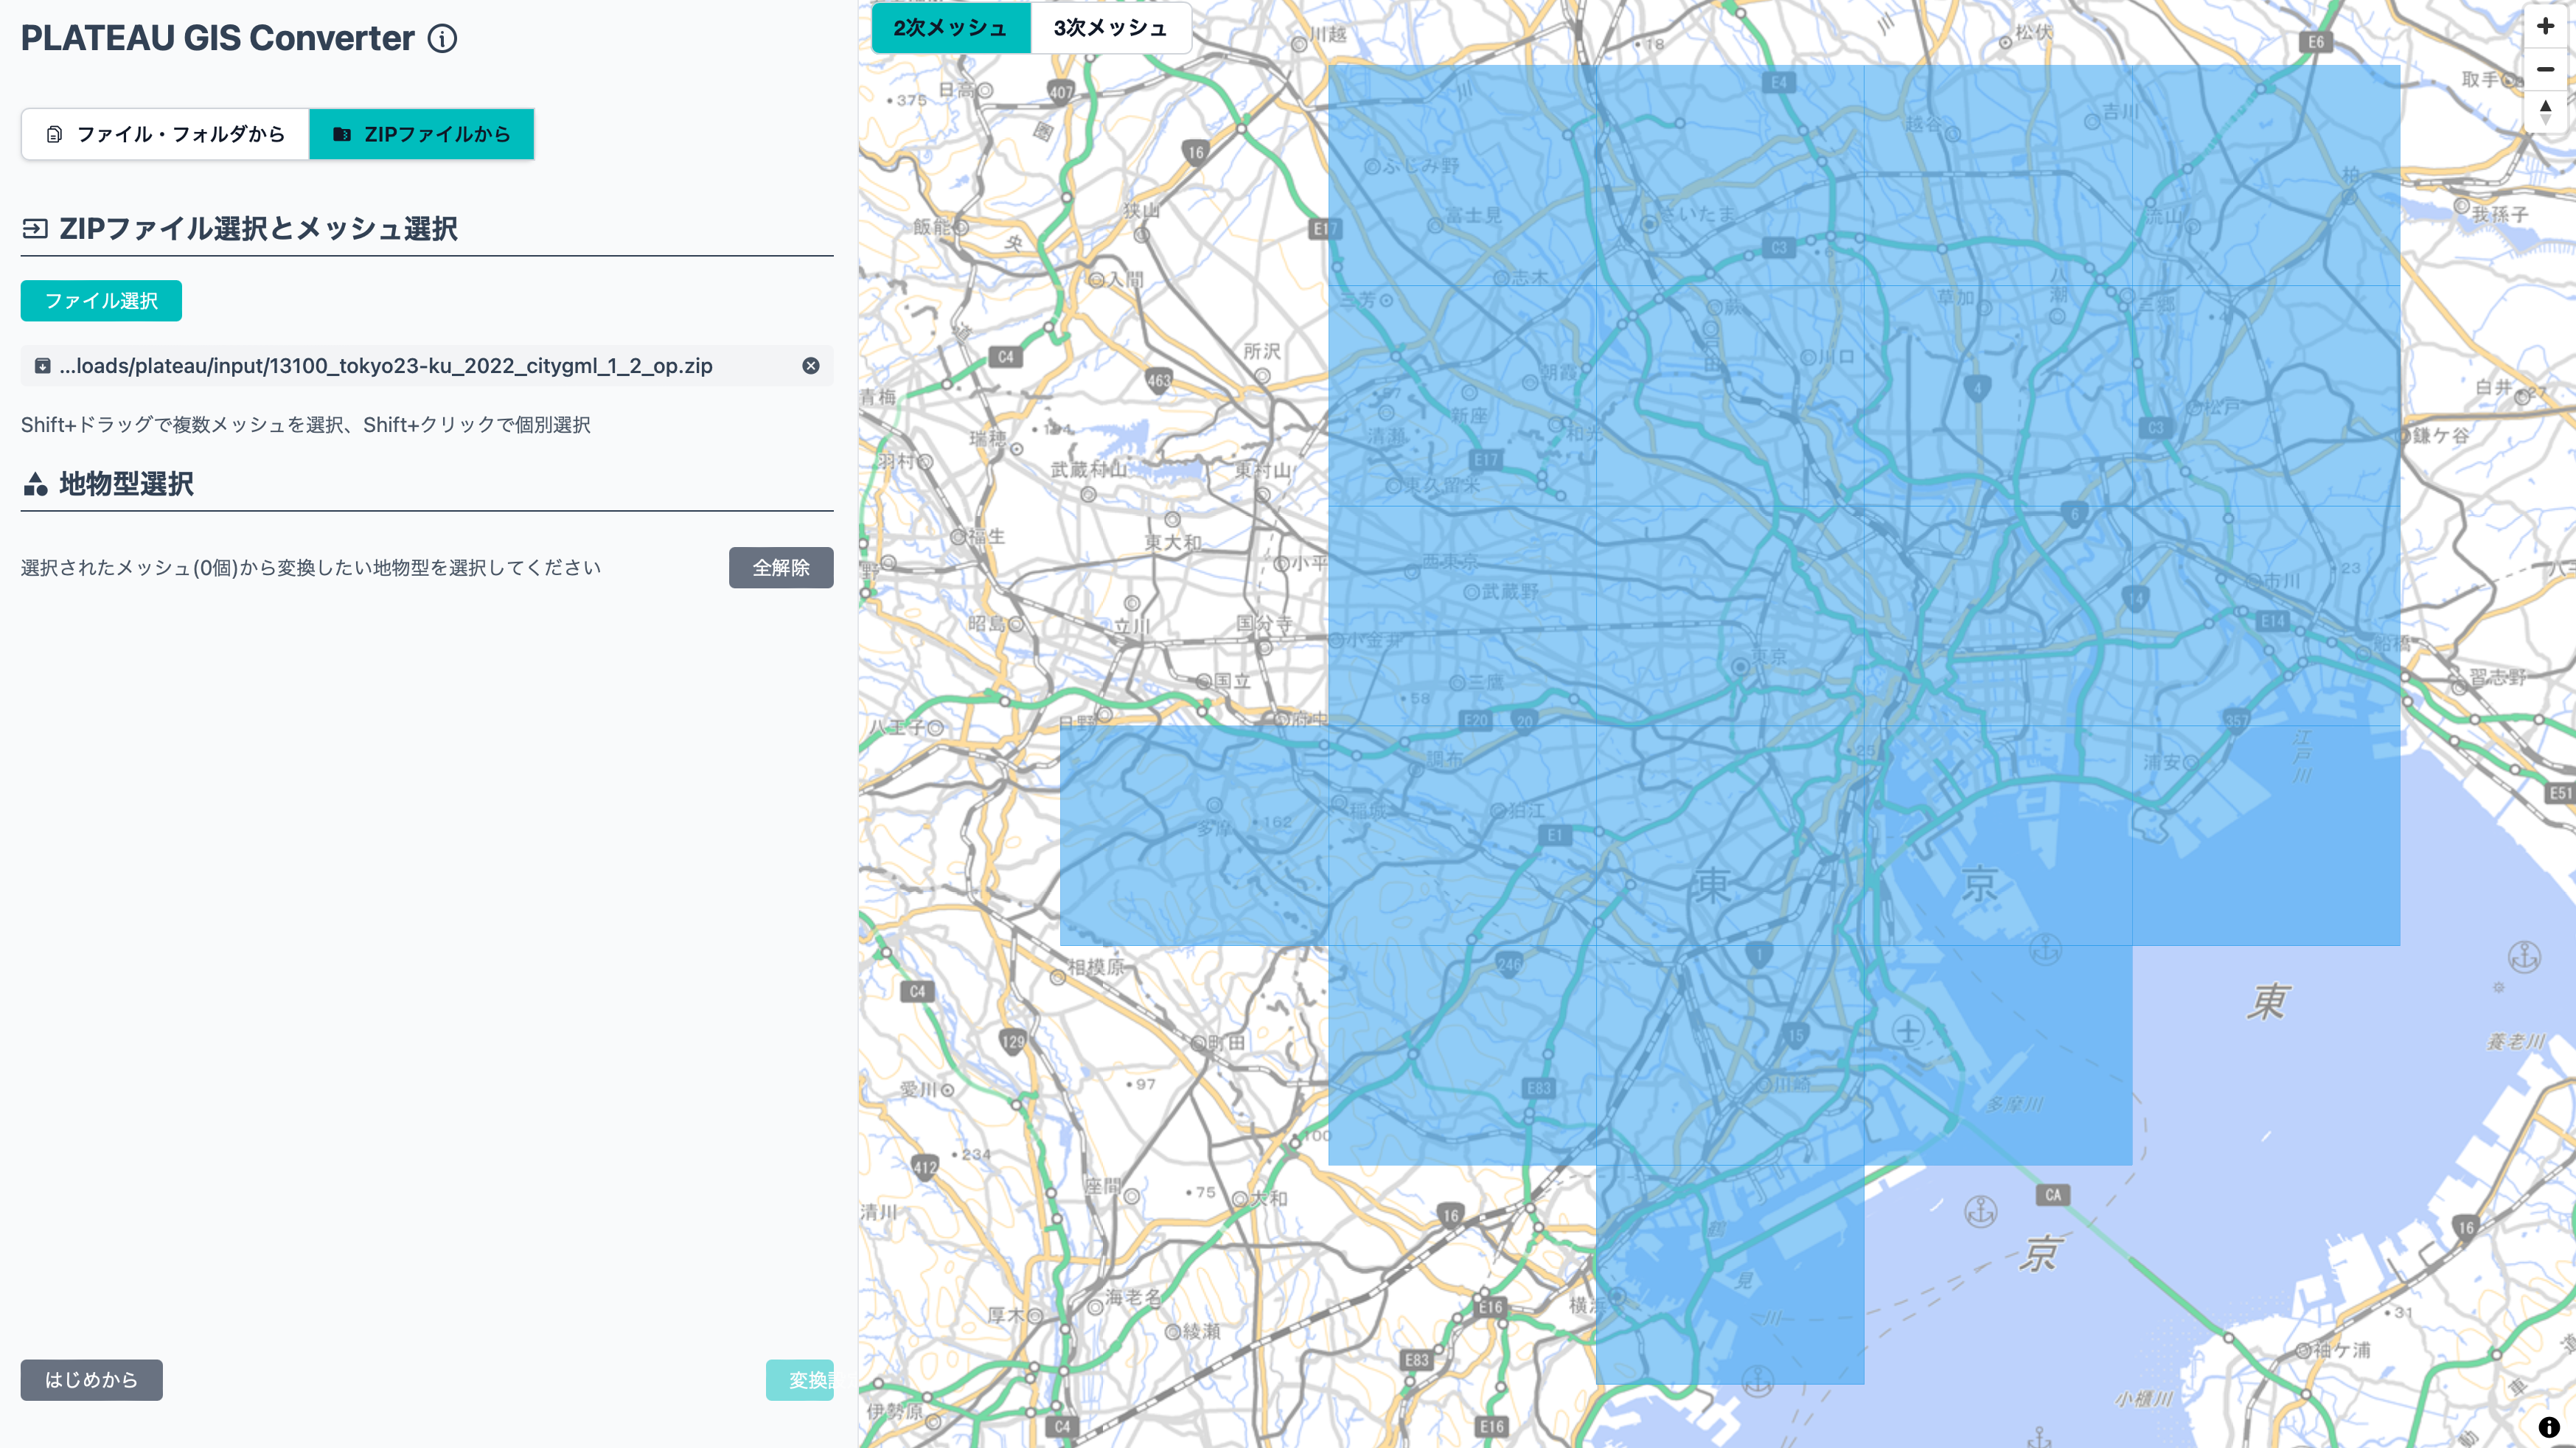Click the mesh tile containing 東京 station label
This screenshot has width=2576, height=1448.
coord(1730,615)
